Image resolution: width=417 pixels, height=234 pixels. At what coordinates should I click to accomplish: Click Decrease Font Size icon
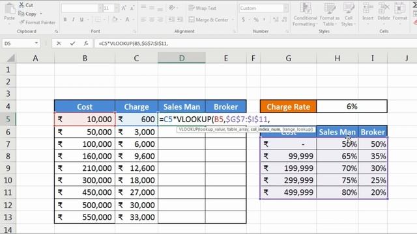tap(132, 8)
